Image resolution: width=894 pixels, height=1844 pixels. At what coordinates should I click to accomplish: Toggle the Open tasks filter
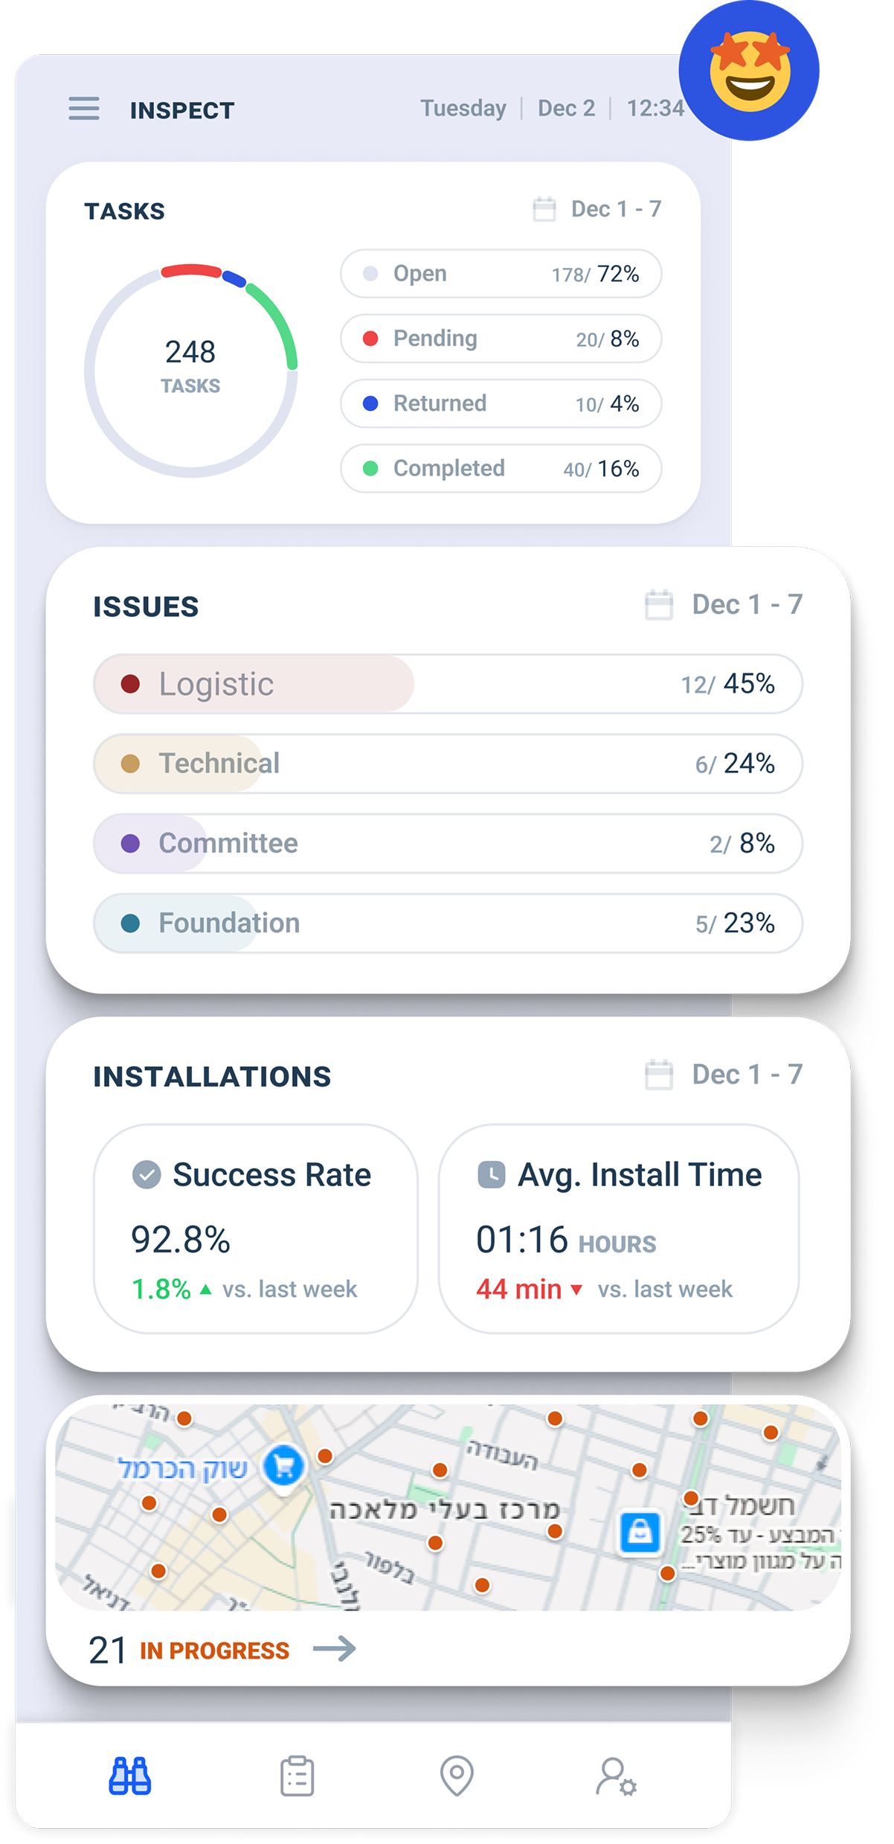click(x=501, y=273)
